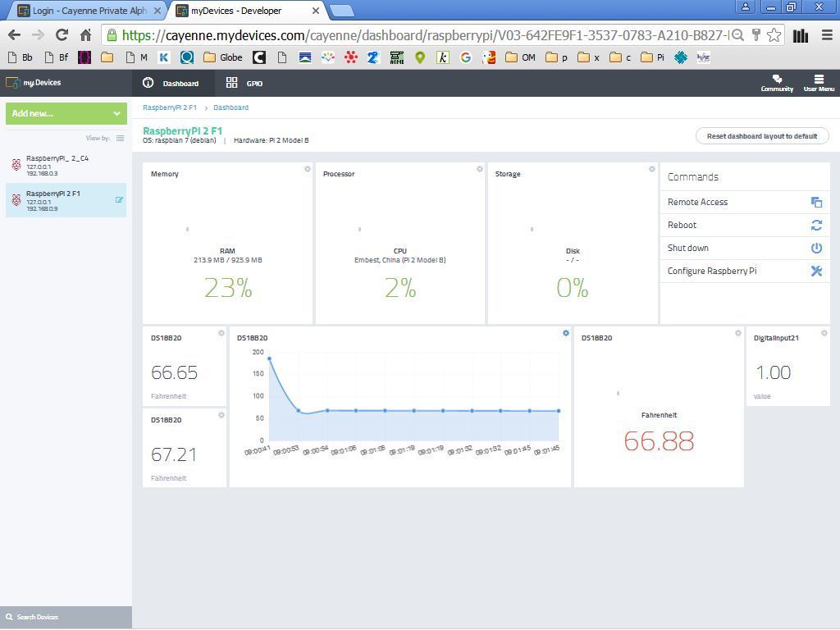Click the last data point on DS18B20 chart
840x630 pixels.
pyautogui.click(x=559, y=411)
